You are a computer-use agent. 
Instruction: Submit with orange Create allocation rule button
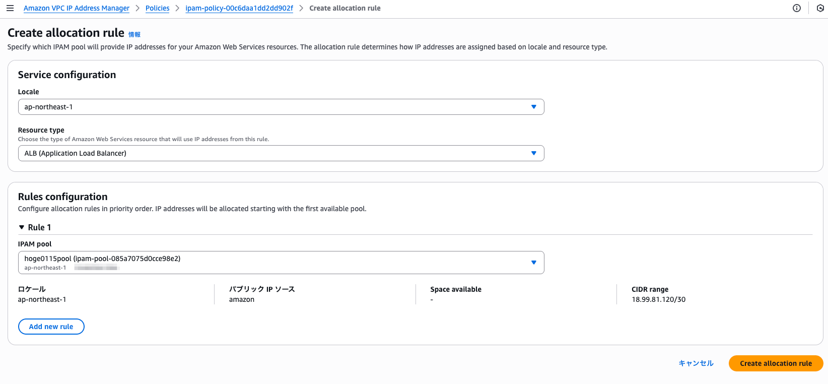776,363
